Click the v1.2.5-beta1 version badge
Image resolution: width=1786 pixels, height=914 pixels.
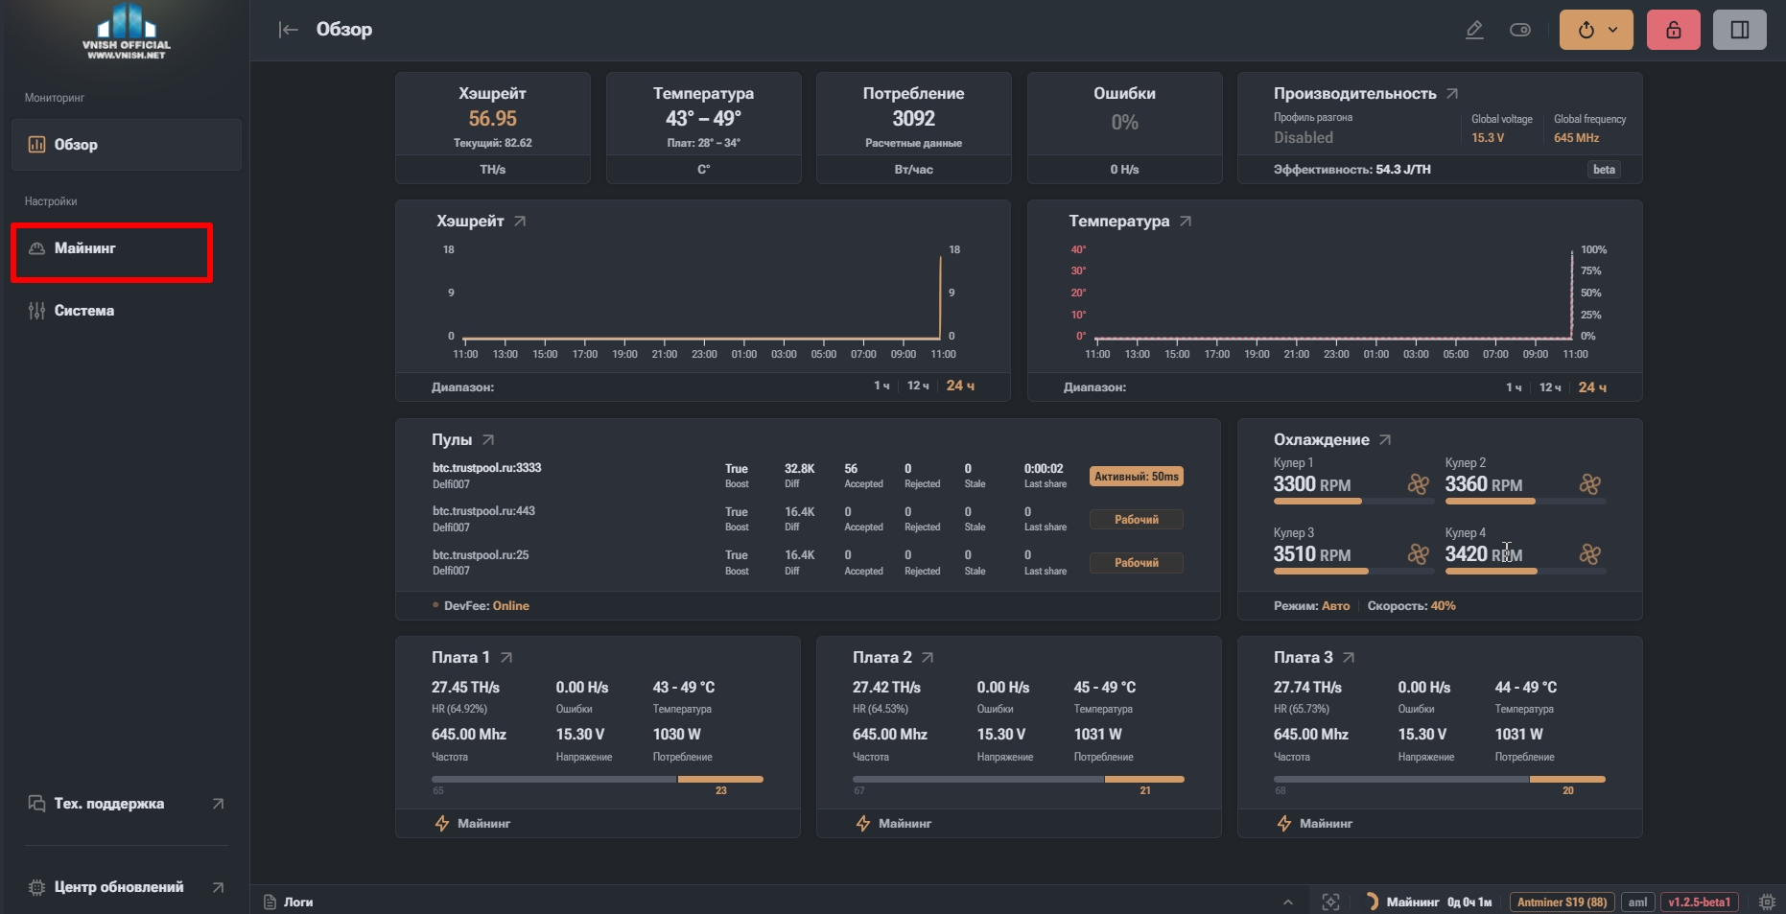(x=1699, y=902)
